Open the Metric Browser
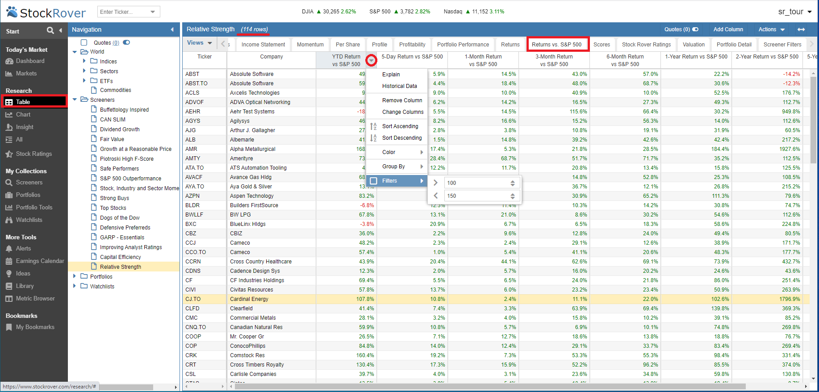Viewport: 819px width, 392px height. [35, 298]
